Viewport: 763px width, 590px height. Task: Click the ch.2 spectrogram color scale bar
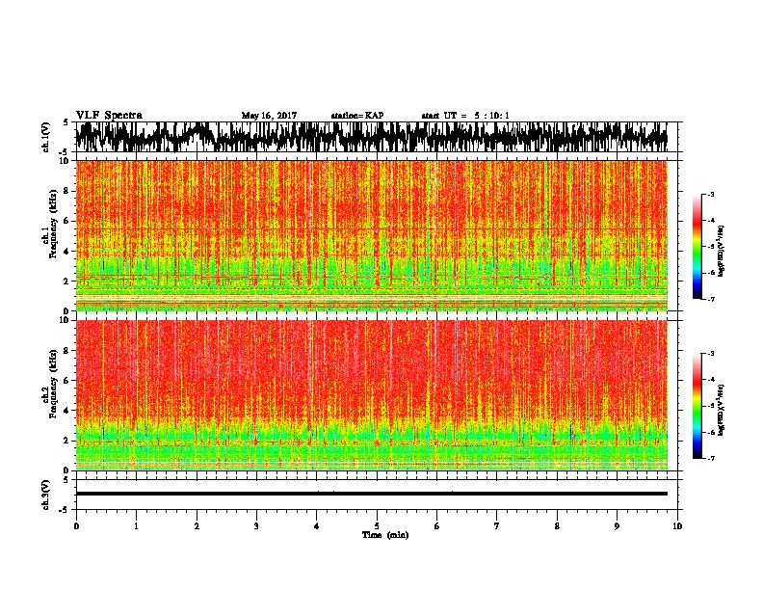click(697, 406)
